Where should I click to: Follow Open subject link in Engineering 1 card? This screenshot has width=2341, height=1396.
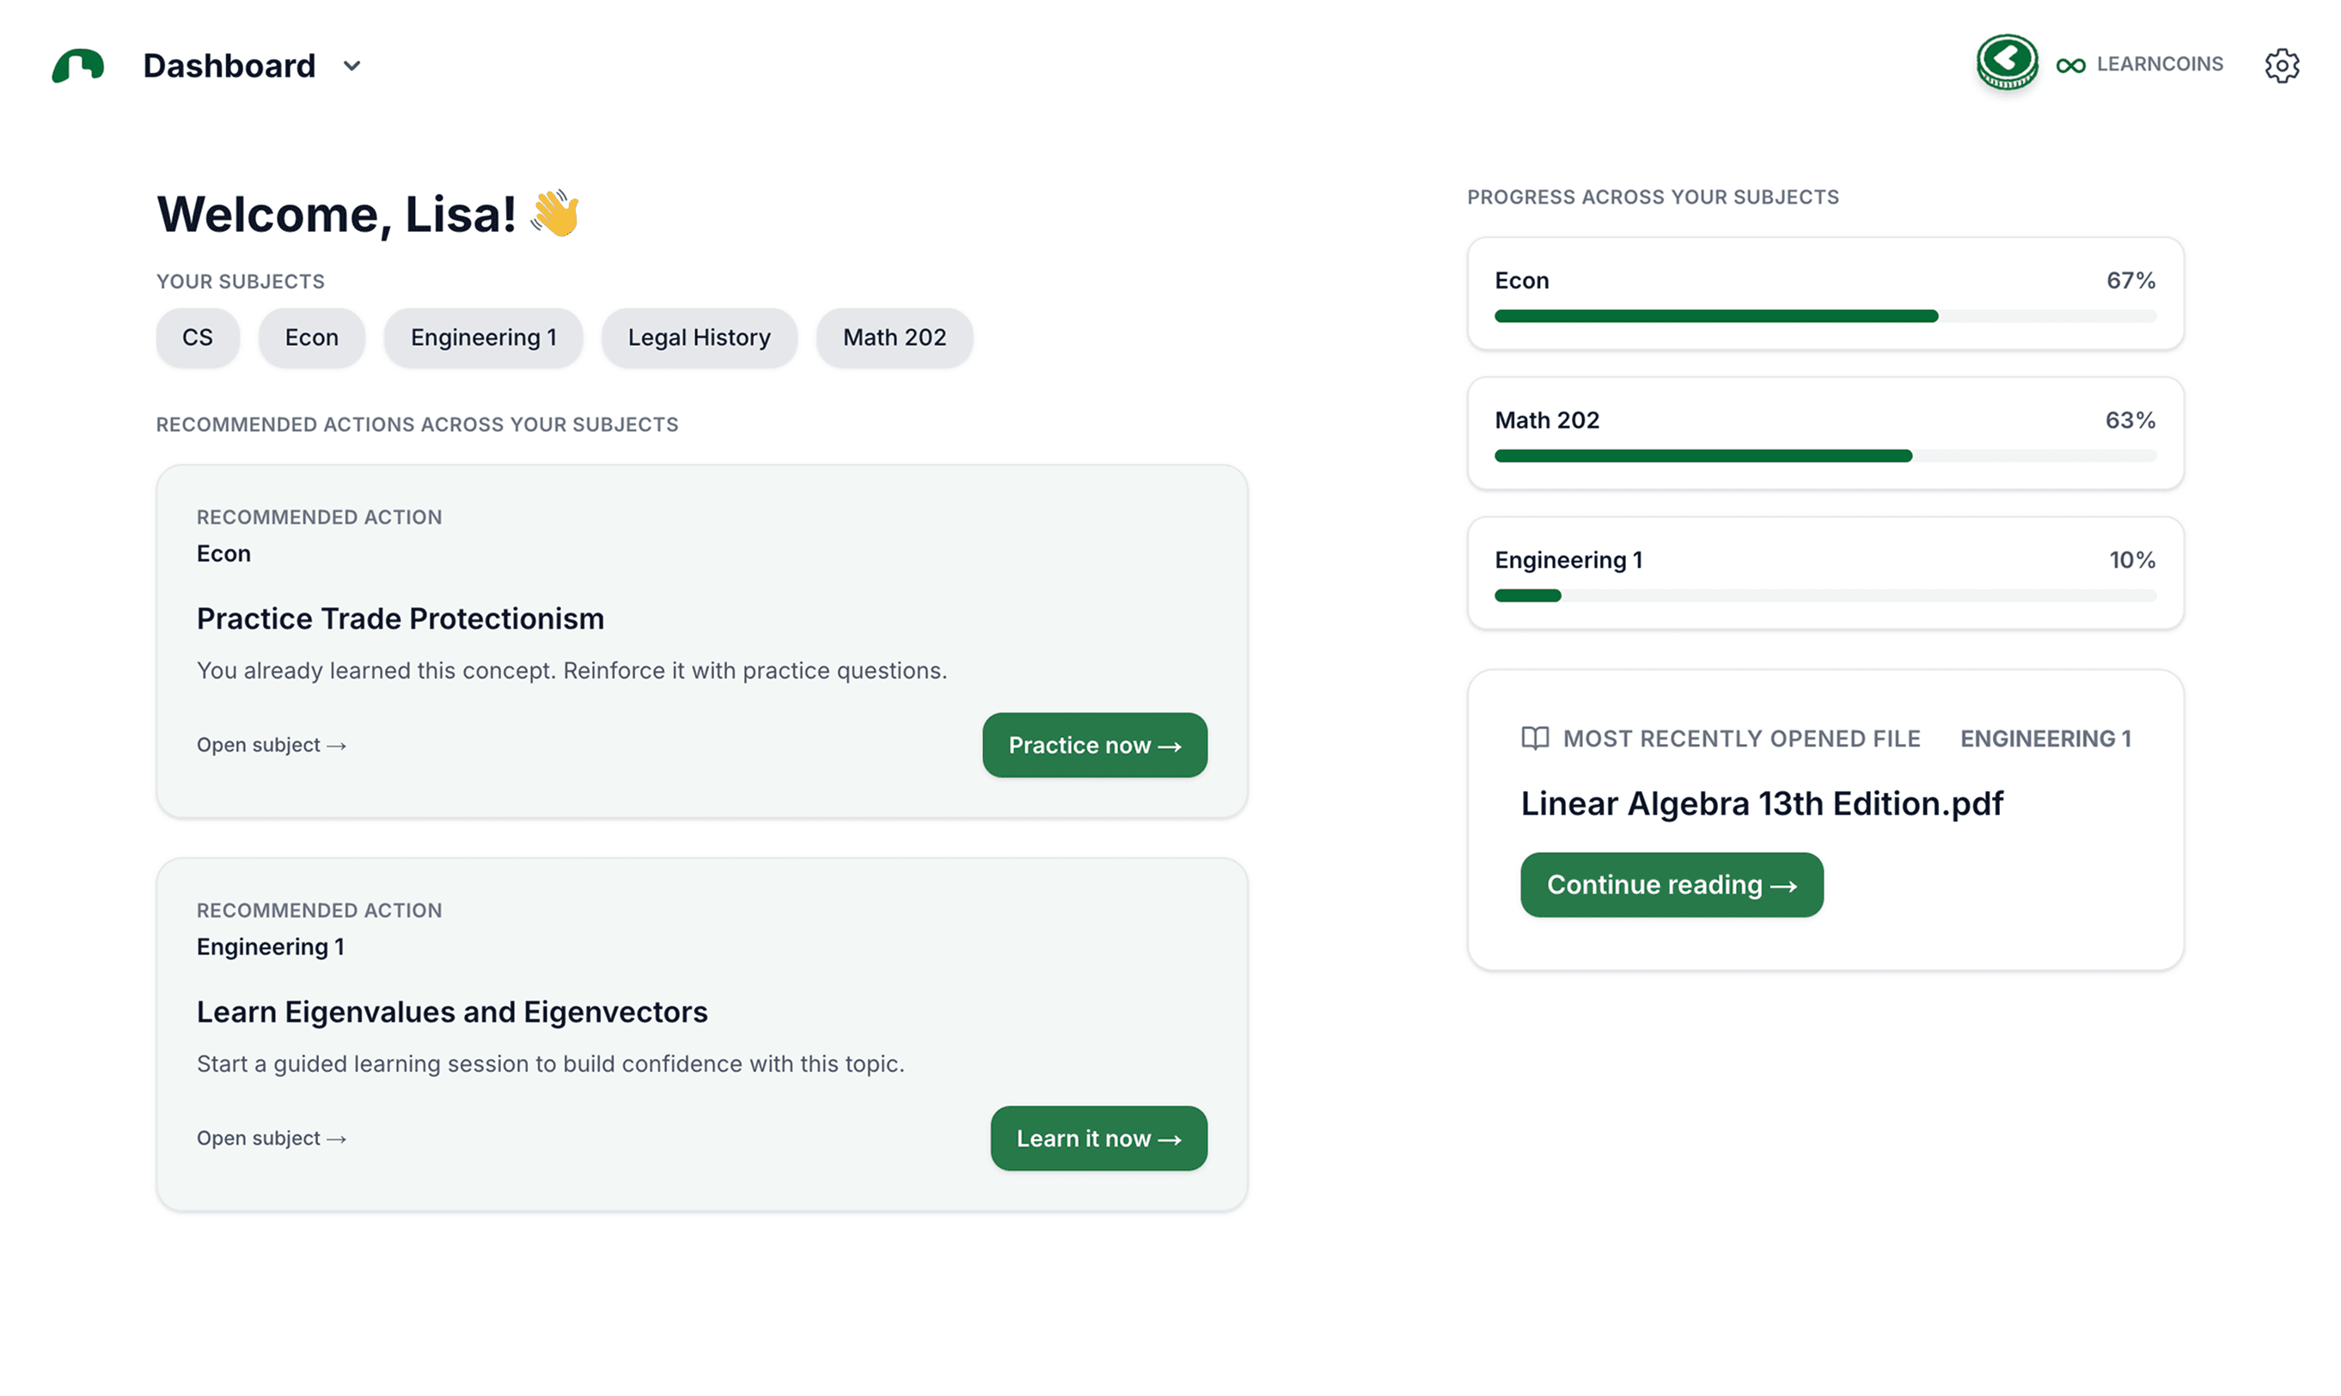(271, 1138)
